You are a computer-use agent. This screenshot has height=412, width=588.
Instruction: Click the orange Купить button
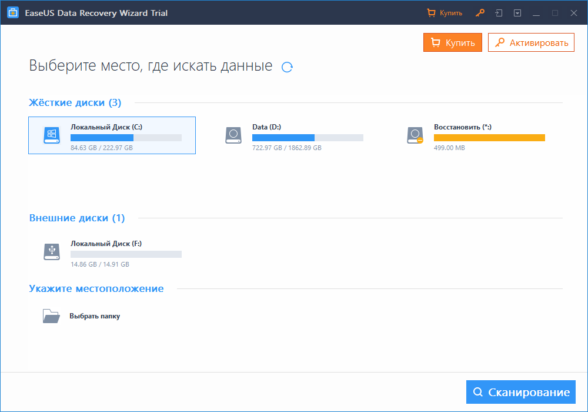(x=453, y=42)
